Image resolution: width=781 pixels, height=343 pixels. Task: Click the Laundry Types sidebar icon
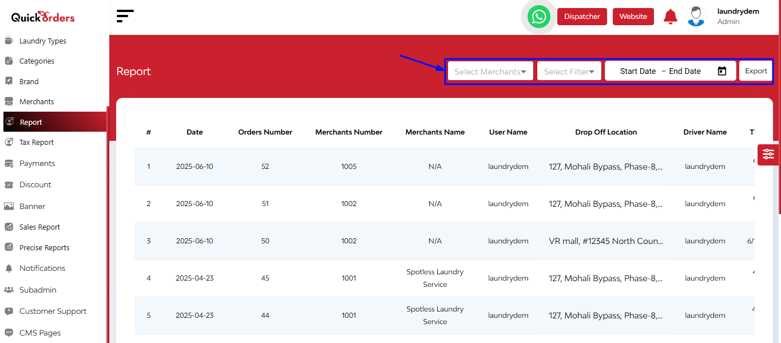point(9,41)
